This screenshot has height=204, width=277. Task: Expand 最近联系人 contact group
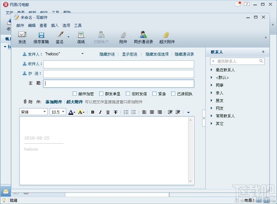(211, 70)
